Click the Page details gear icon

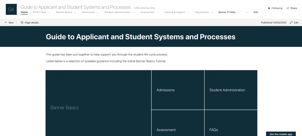tap(22, 22)
